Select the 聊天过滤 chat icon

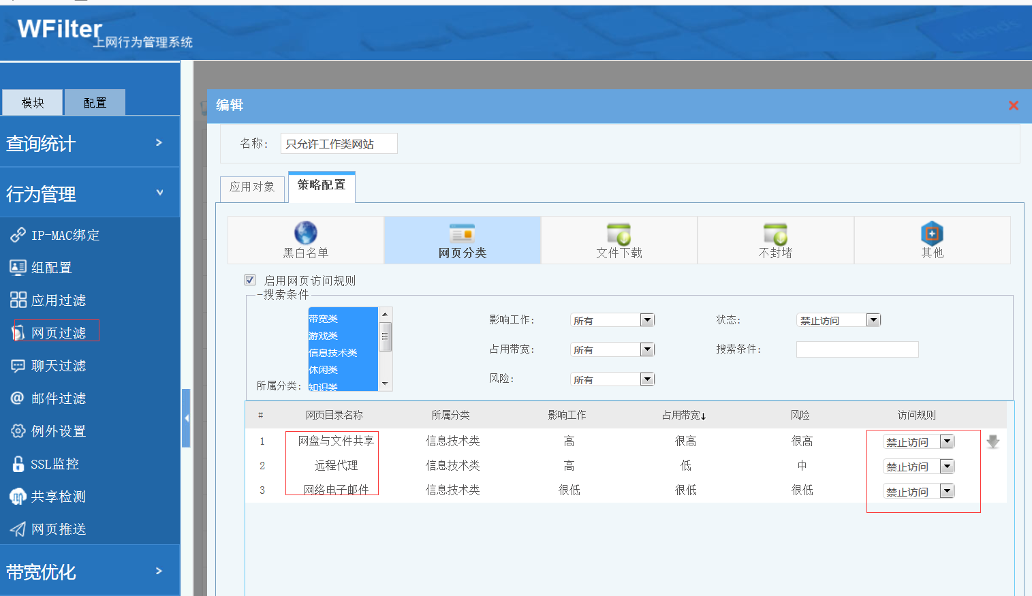click(x=18, y=366)
